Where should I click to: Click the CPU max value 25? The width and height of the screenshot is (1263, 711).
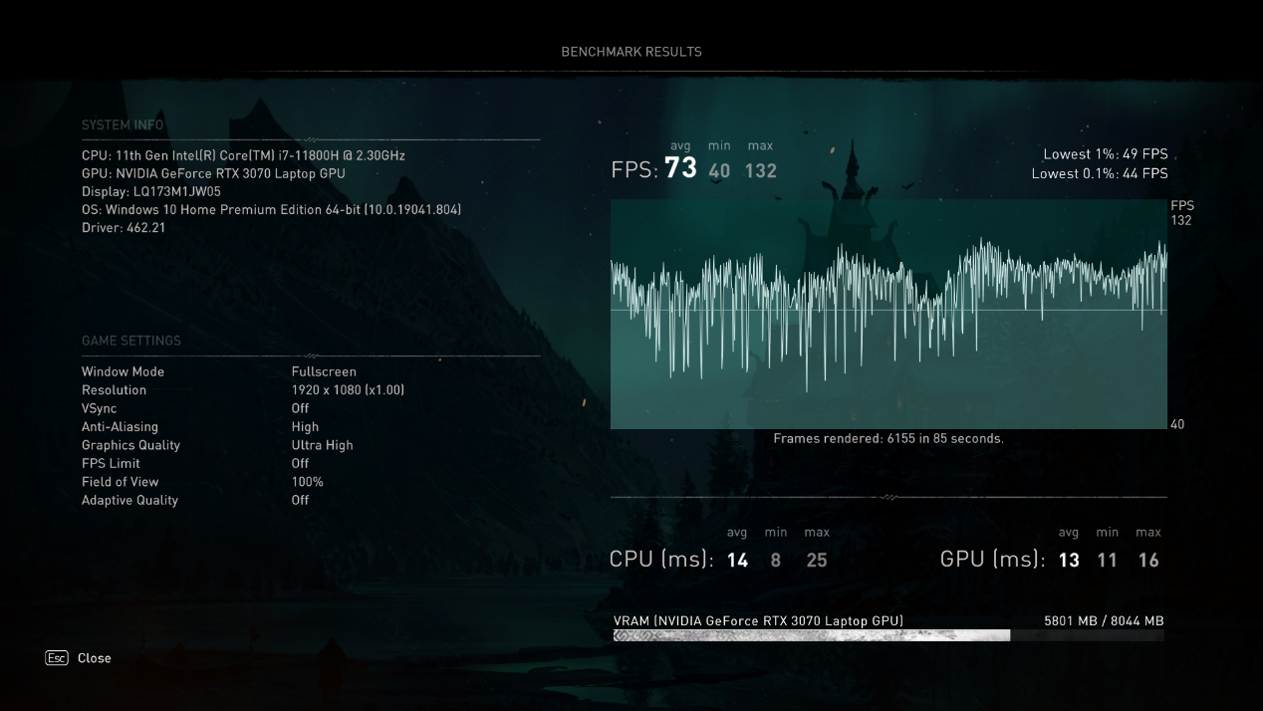817,561
